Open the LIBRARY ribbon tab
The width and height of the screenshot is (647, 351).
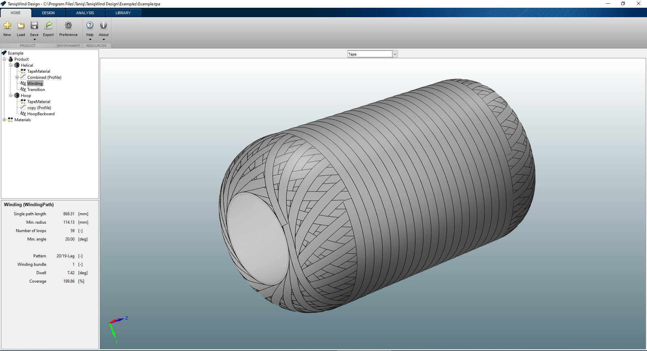click(x=123, y=13)
